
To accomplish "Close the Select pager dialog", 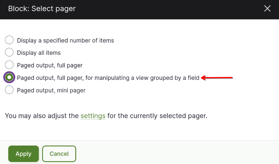I will click(x=267, y=9).
